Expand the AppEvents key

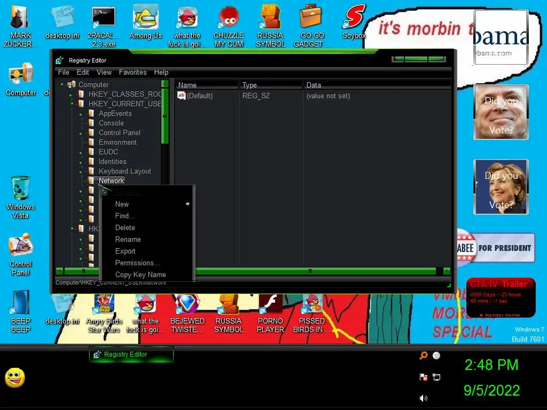(x=81, y=114)
